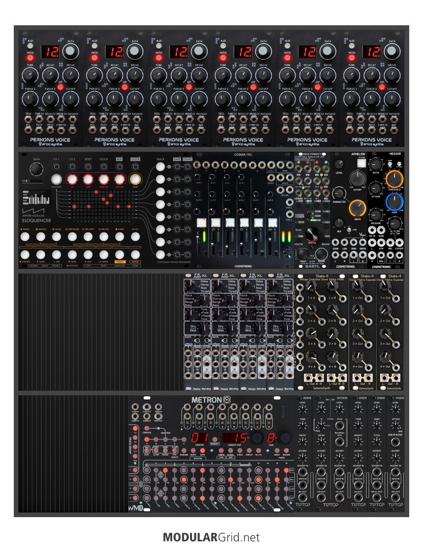This screenshot has width=423, height=547.
Task: Click the Eloquencer small LCD display
Action: (36, 198)
